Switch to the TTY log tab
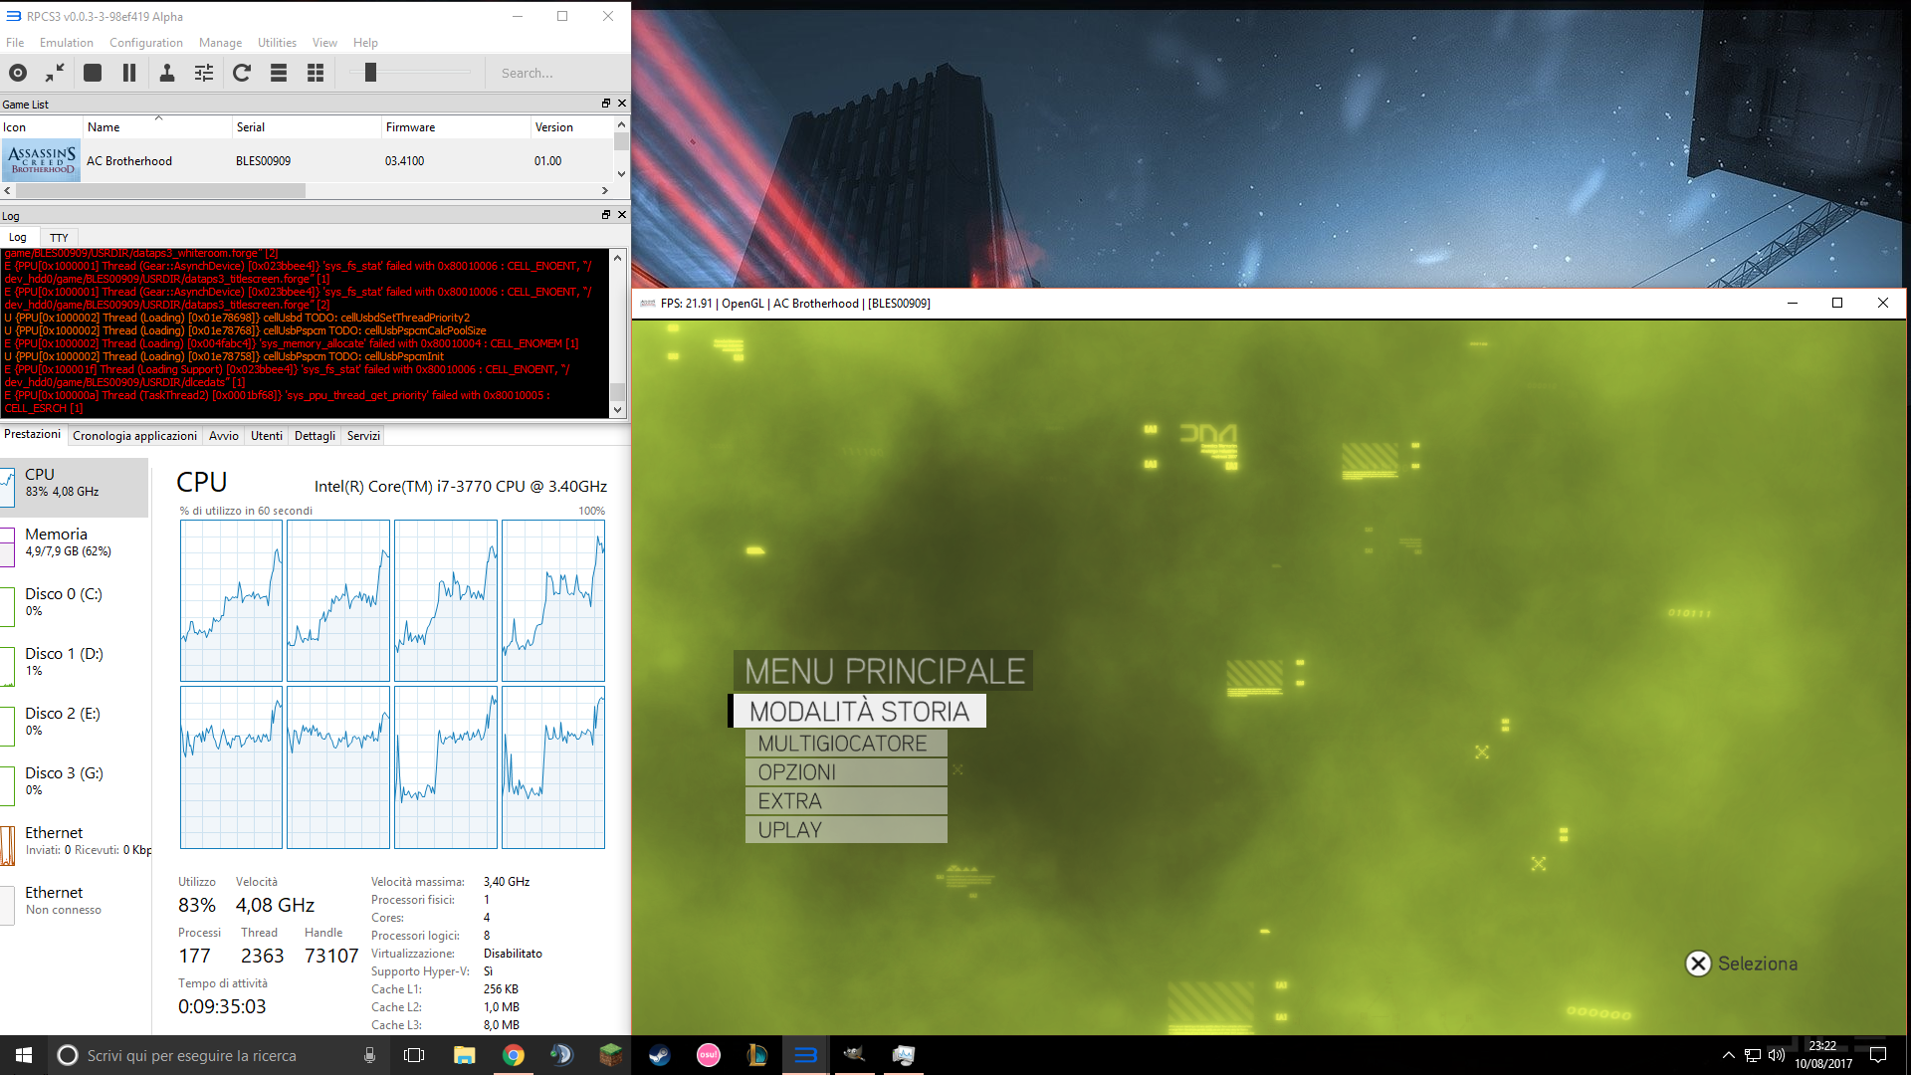 [x=59, y=238]
